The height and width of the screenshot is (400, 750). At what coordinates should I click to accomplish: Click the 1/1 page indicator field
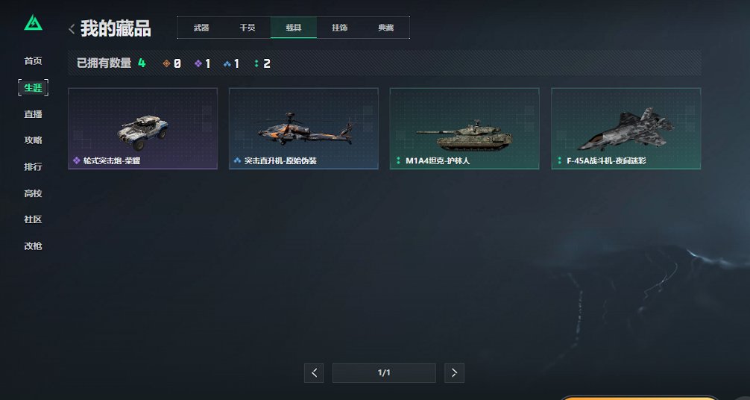[x=384, y=372]
